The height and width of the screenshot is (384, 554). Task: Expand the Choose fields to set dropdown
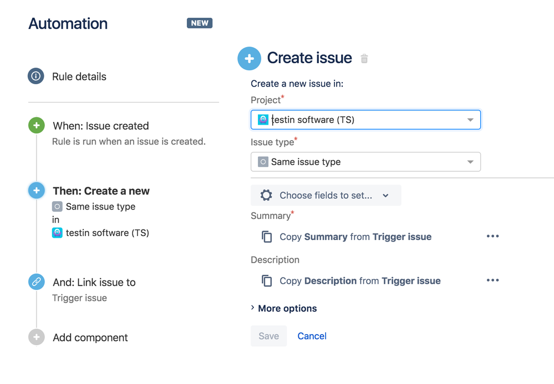click(385, 195)
